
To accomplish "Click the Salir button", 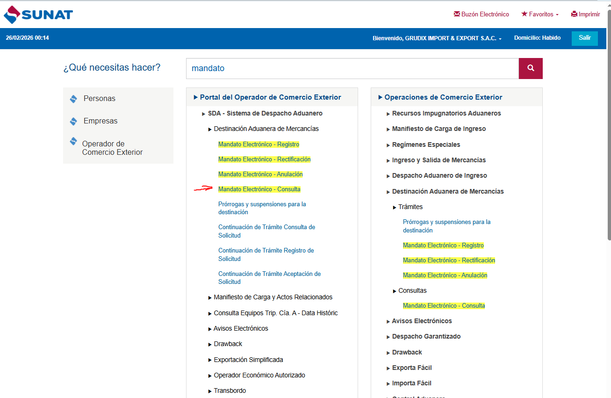I will (585, 38).
